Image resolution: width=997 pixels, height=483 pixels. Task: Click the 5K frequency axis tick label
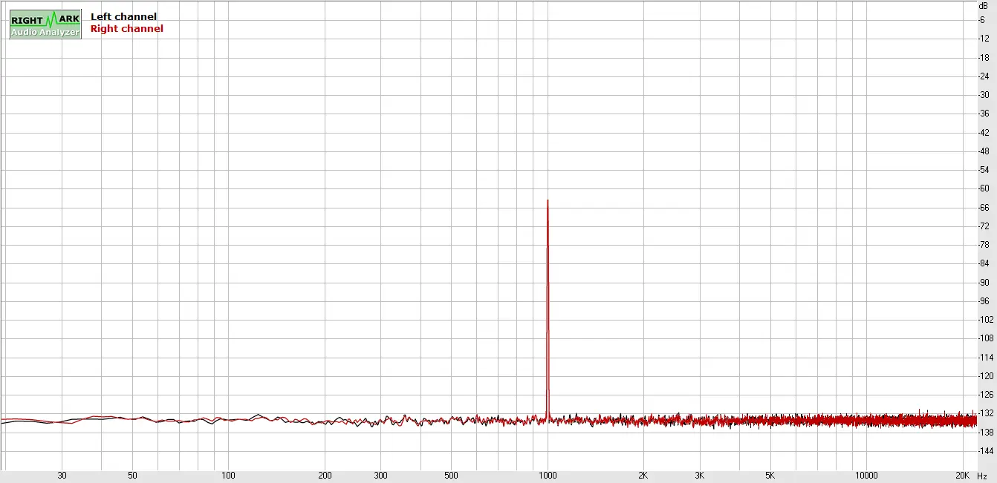[x=770, y=476]
